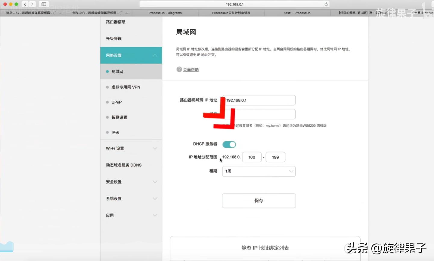This screenshot has width=434, height=261.
Task: Select 虚拟专用网 VPN in the sidebar
Action: point(126,87)
